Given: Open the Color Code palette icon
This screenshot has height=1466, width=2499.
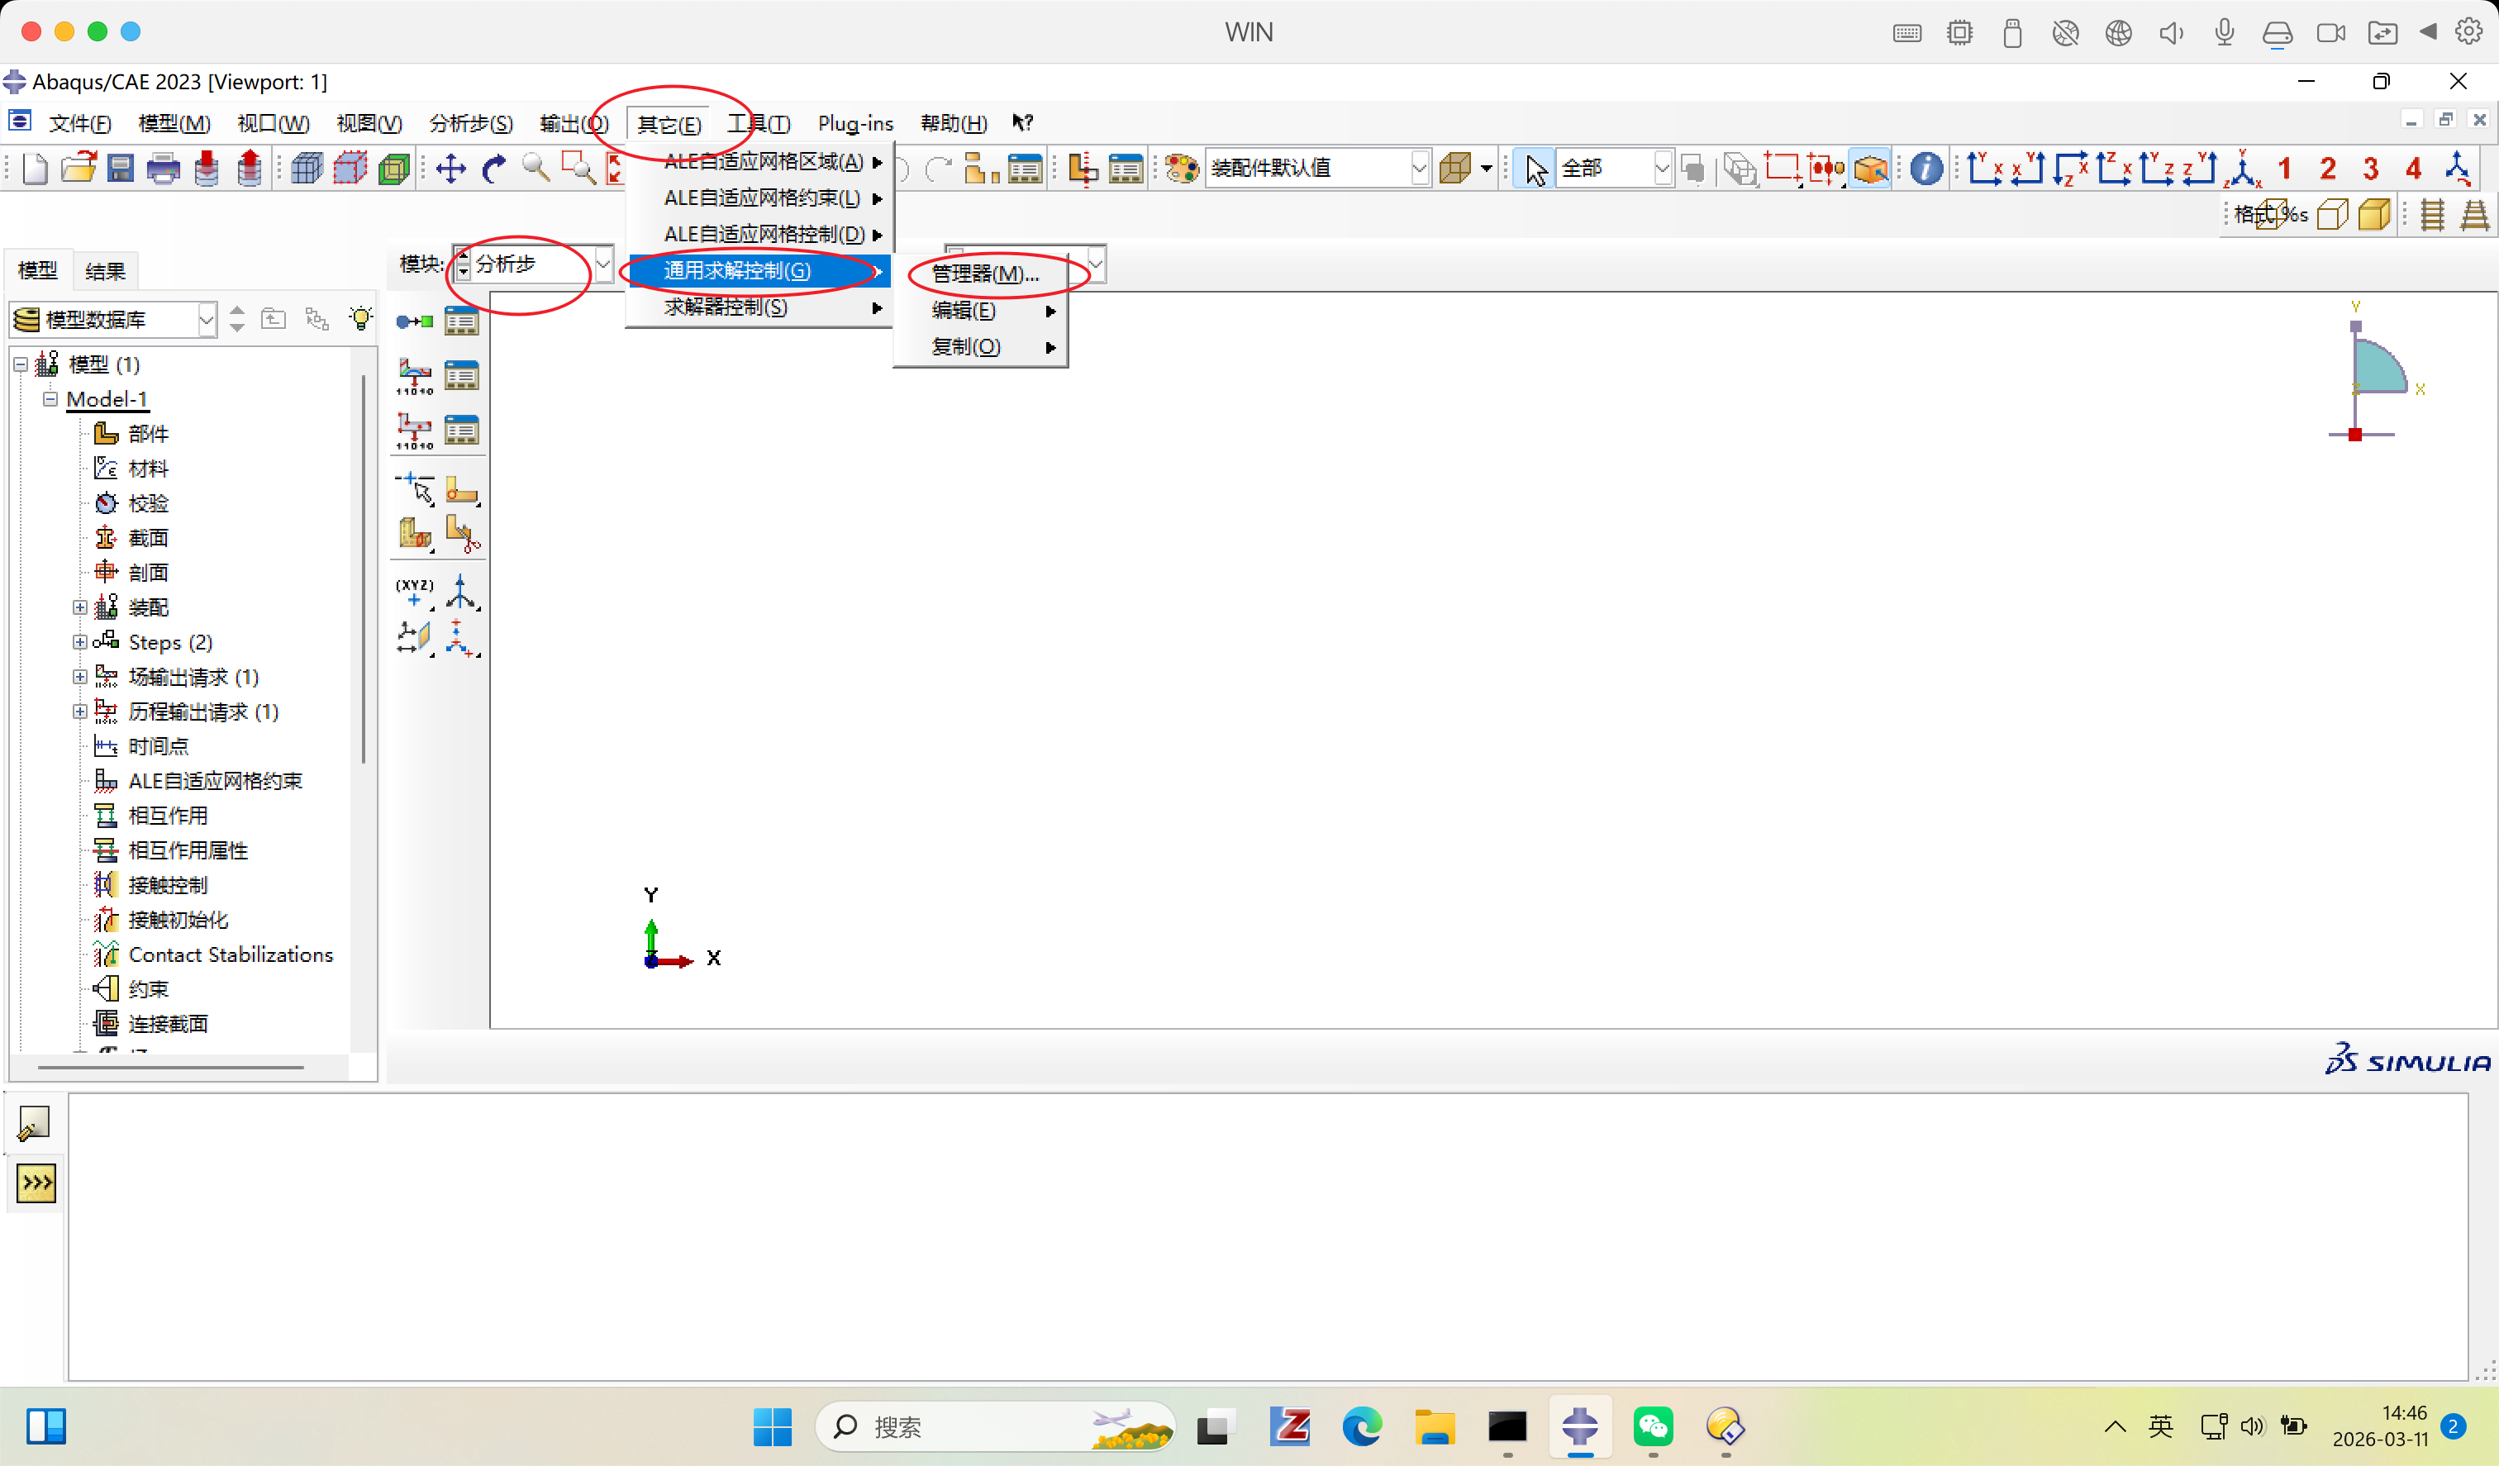Looking at the screenshot, I should 1181,169.
